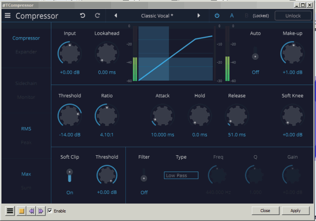Screen dimensions: 316x221
Task: Click the Soft Clip Threshold knob
Action: tap(107, 175)
